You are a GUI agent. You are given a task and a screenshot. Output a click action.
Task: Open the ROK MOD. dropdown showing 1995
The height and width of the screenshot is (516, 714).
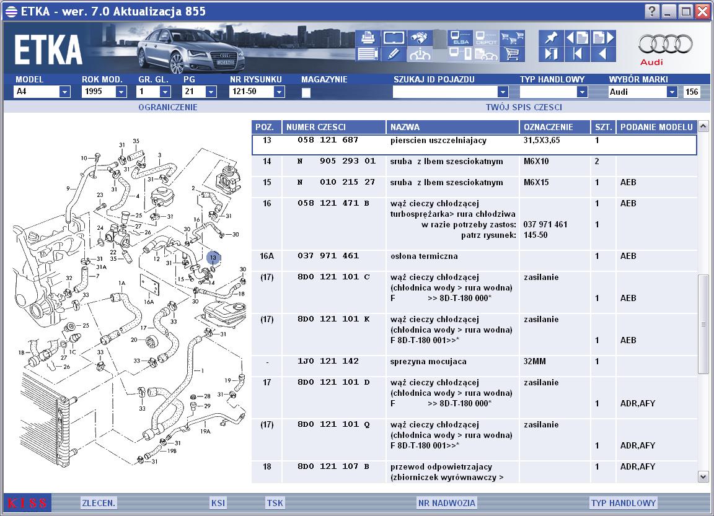(121, 92)
